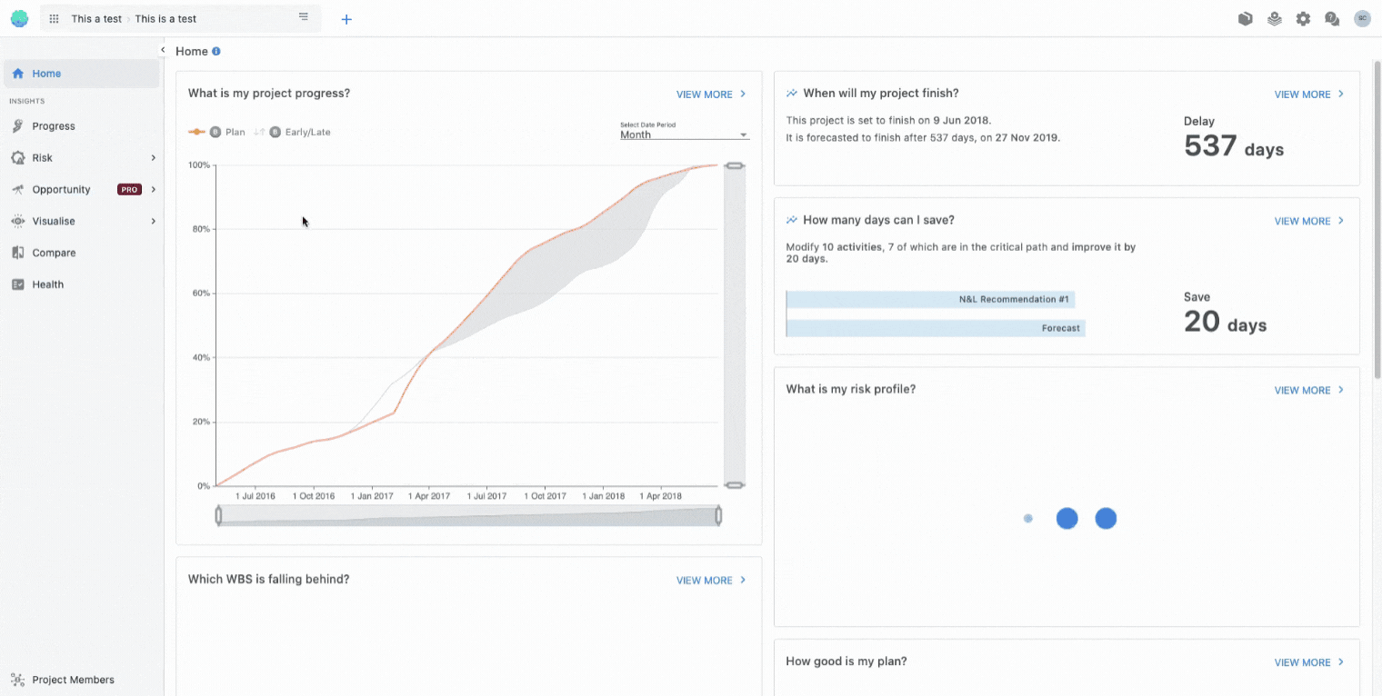The image size is (1382, 696).
Task: Click the Progress sidebar icon
Action: pyautogui.click(x=18, y=126)
